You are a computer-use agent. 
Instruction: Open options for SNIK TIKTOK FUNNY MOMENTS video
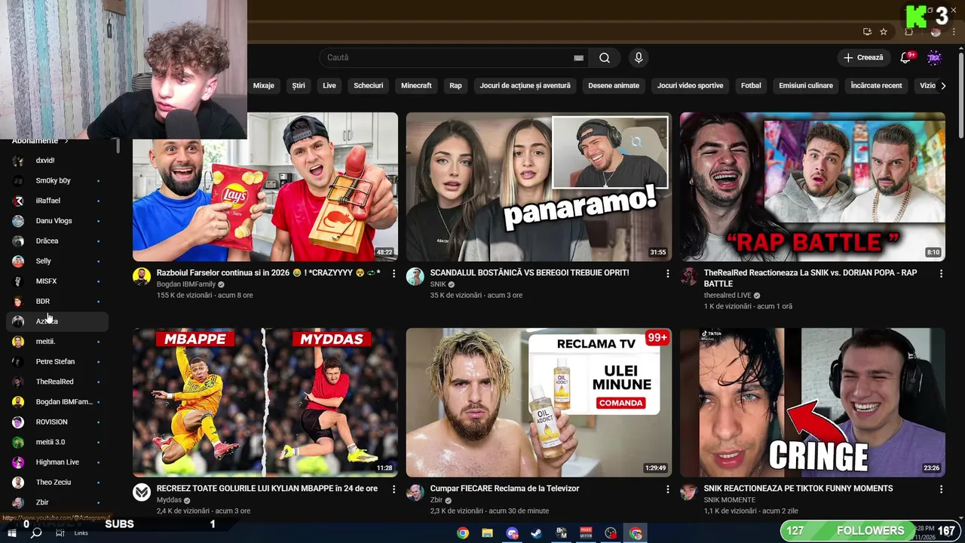coord(941,489)
